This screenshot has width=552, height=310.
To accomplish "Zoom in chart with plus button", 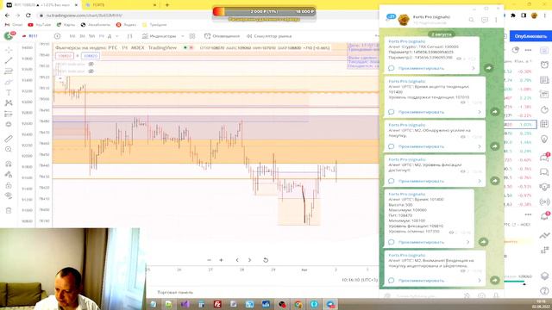I will [x=221, y=260].
